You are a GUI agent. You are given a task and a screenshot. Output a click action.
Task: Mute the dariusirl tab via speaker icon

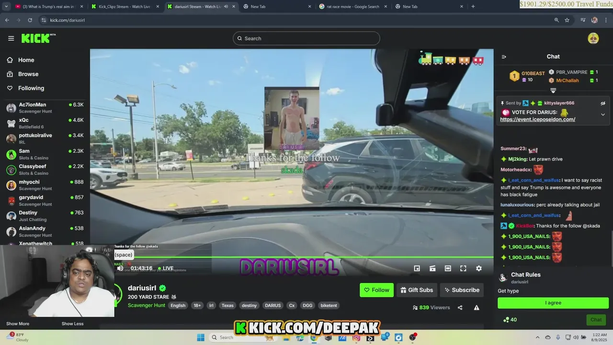226,7
